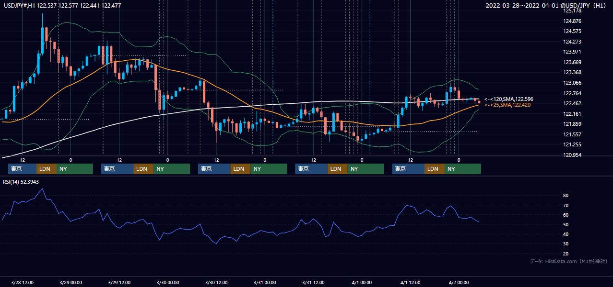The image size is (613, 287).
Task: Click the 3/31 00:00 date label
Action: tap(265, 283)
